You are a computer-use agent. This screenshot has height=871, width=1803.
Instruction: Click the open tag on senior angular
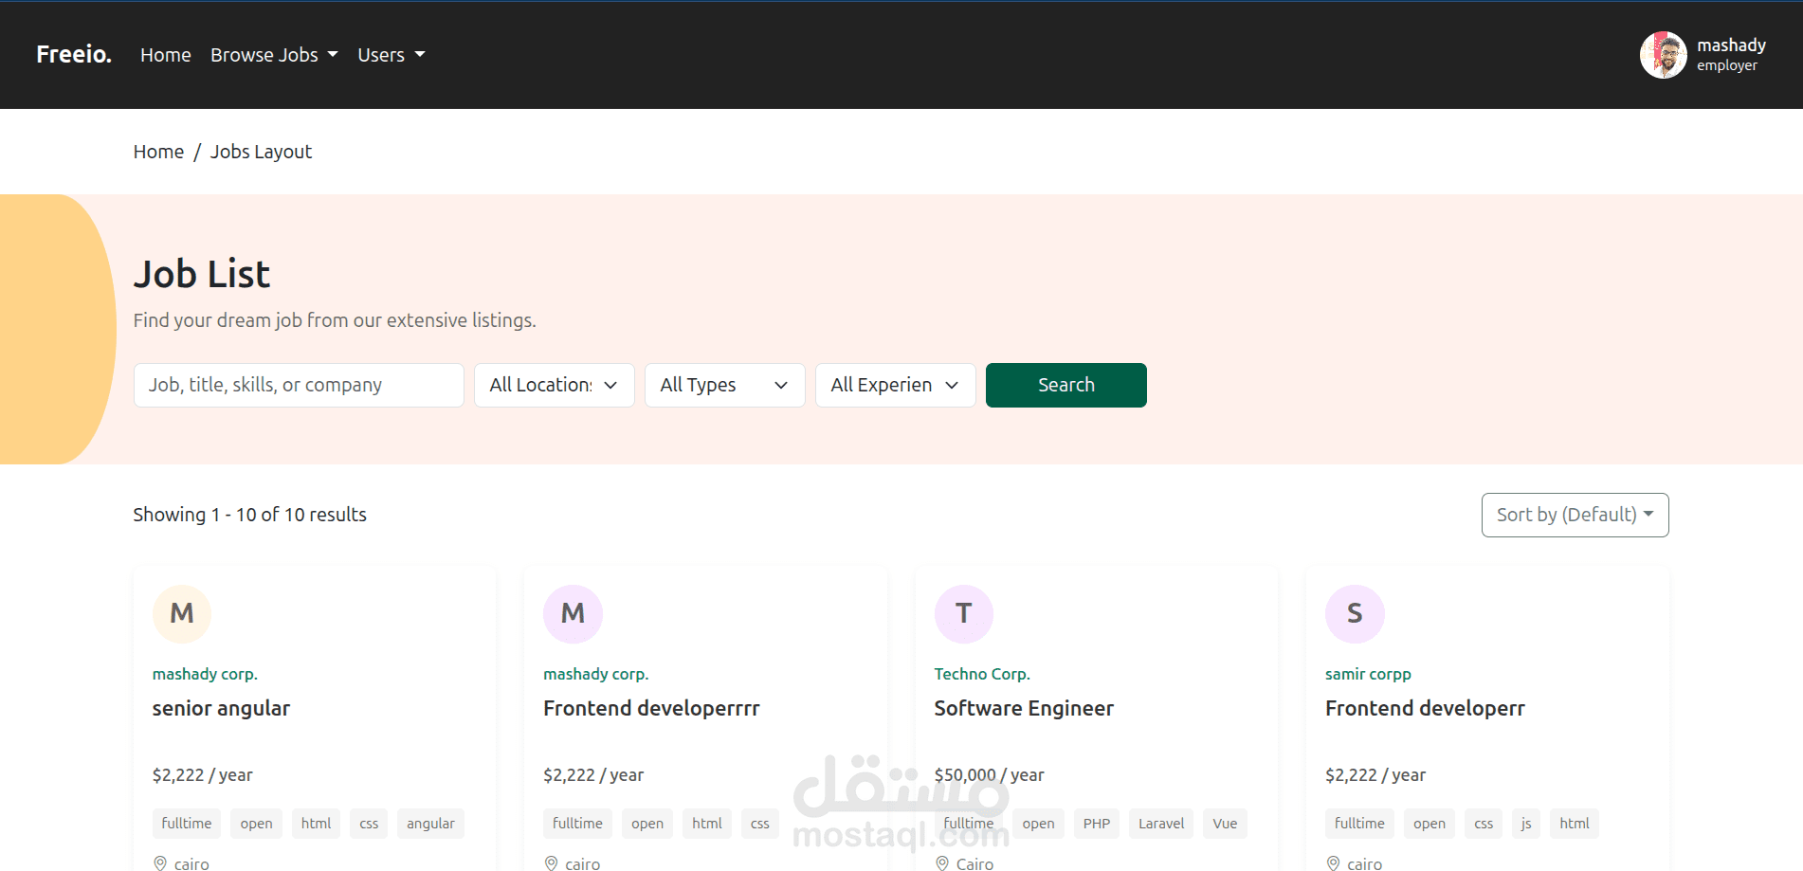pos(256,824)
